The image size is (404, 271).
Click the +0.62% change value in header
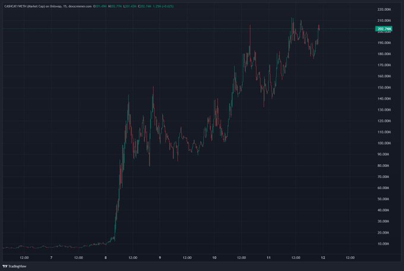168,6
